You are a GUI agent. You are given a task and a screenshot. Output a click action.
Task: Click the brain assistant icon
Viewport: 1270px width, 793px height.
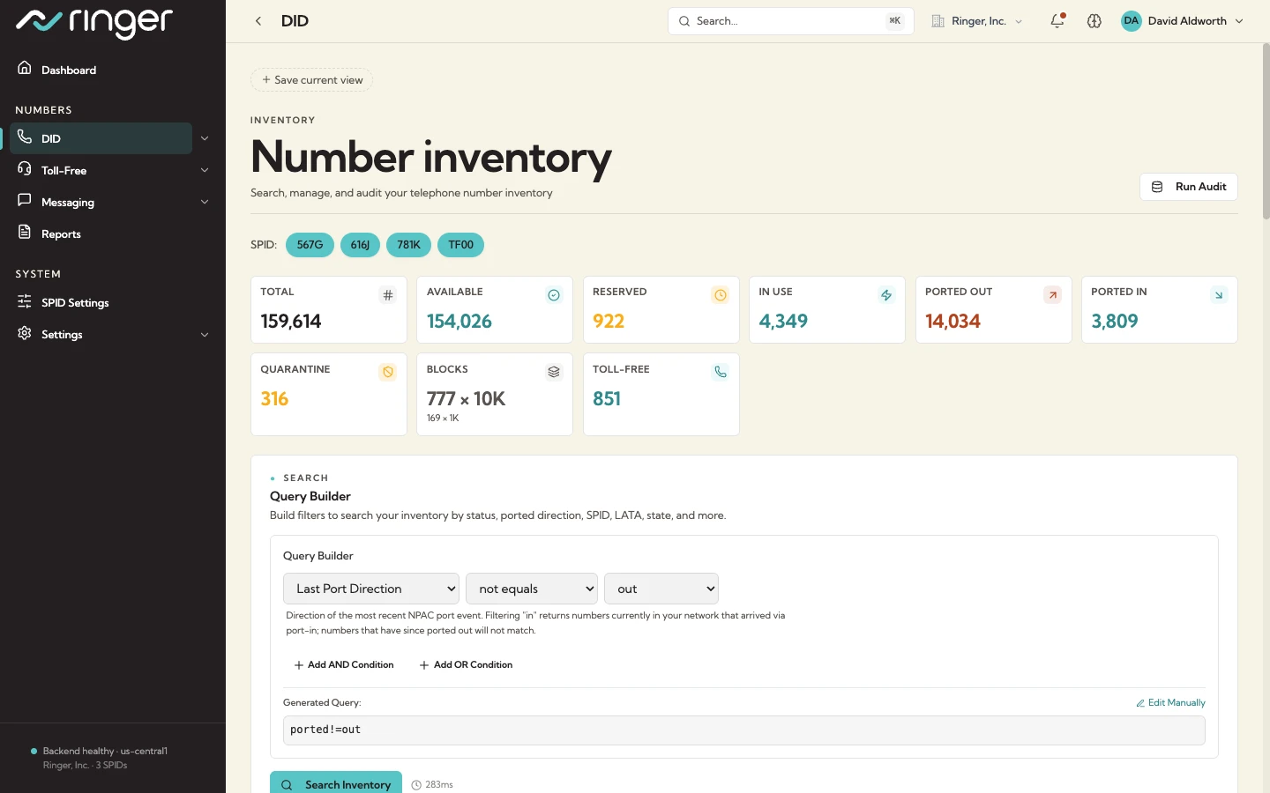coord(1094,21)
